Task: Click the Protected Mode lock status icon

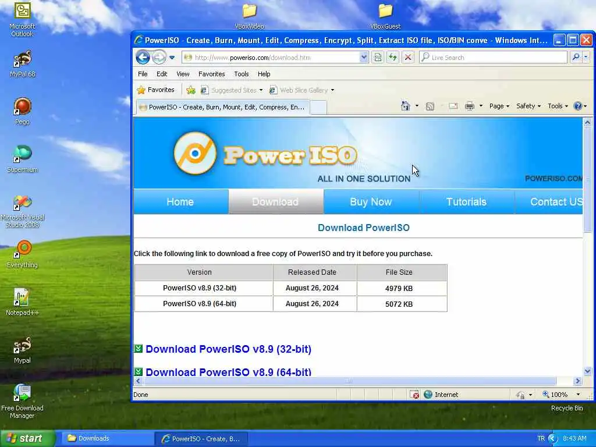Action: [x=521, y=395]
